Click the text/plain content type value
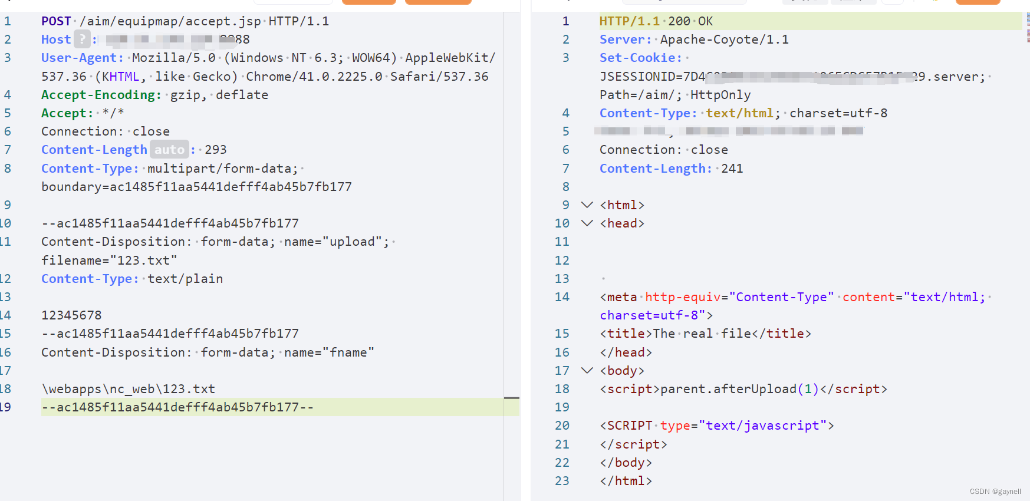1030x501 pixels. (185, 279)
